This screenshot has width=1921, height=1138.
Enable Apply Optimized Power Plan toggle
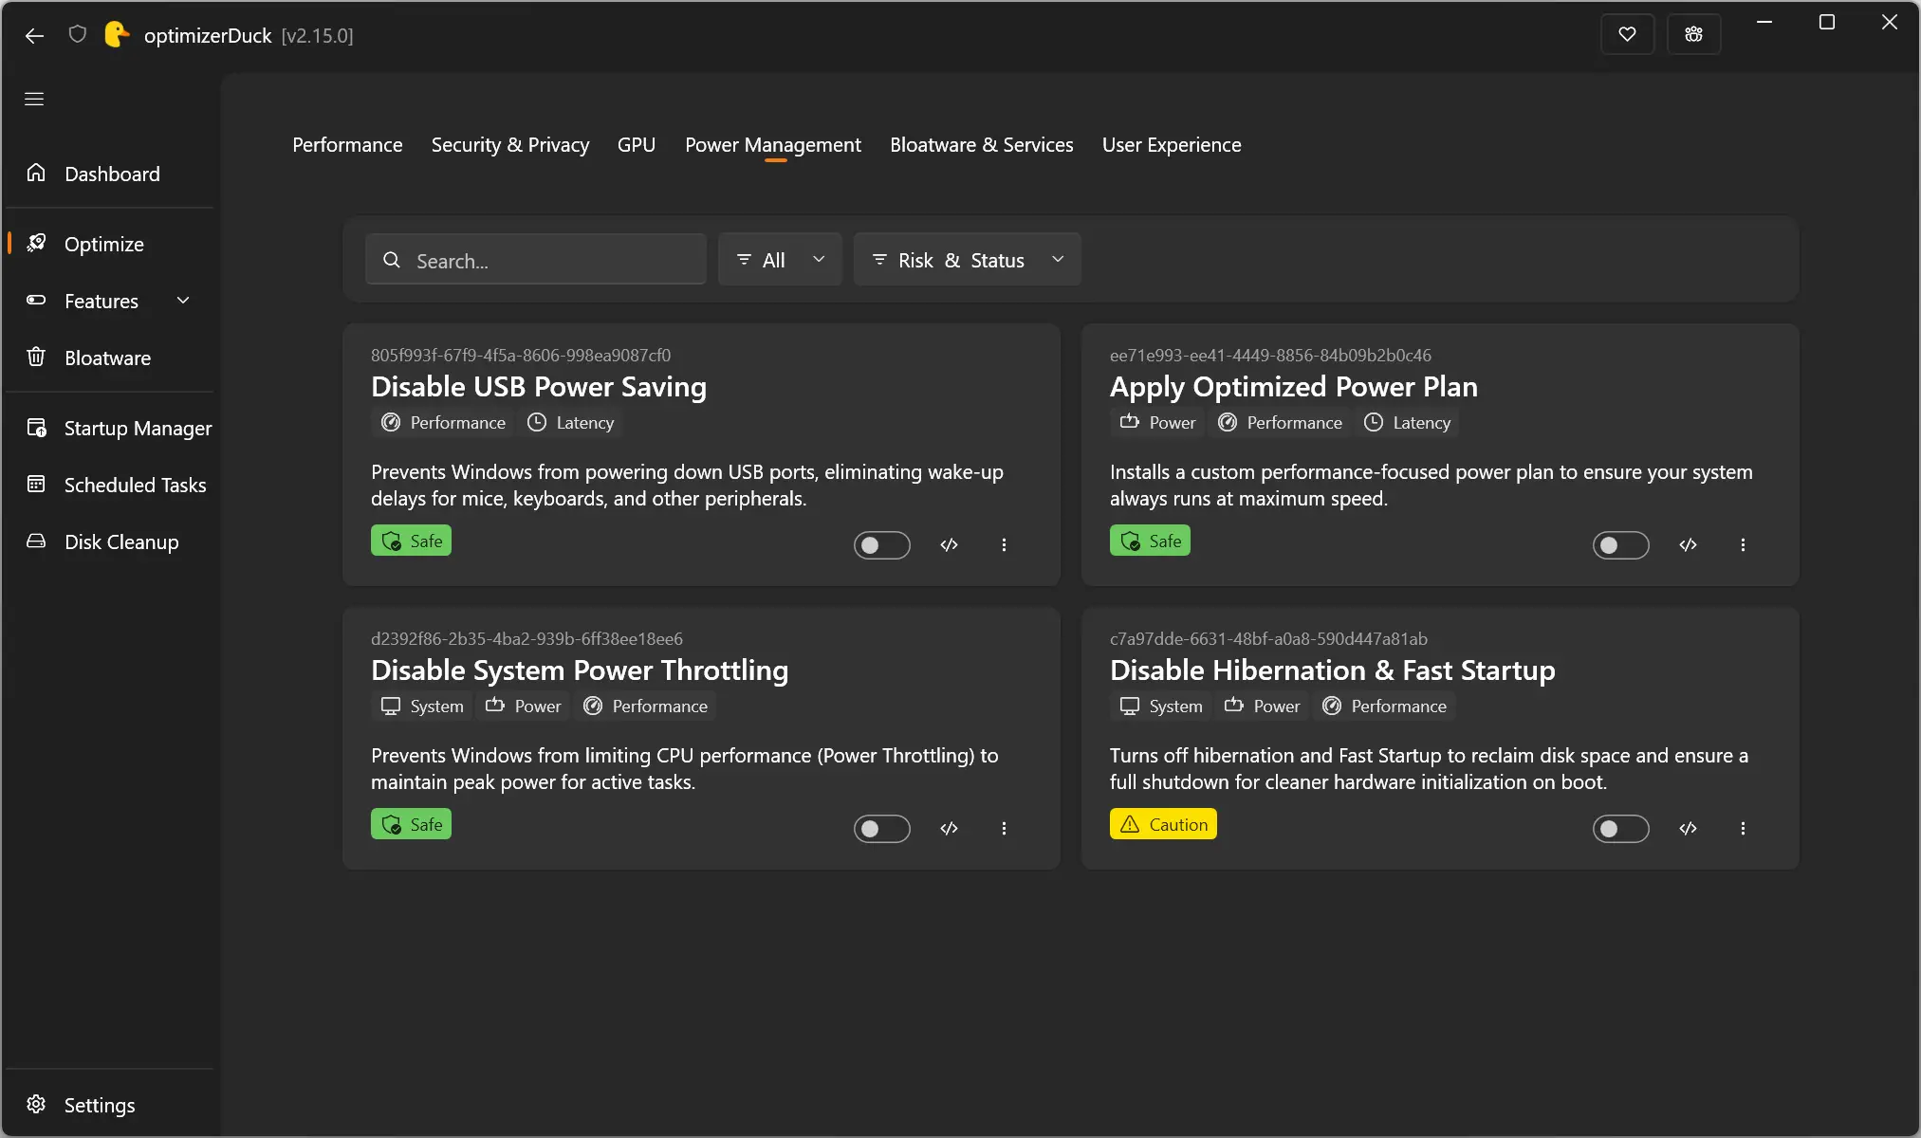[x=1620, y=545]
